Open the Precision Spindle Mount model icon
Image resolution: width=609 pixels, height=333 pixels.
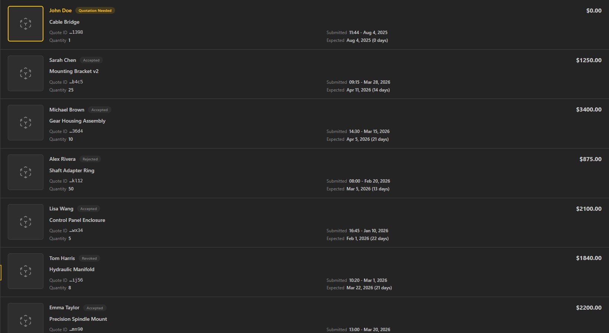coord(26,318)
